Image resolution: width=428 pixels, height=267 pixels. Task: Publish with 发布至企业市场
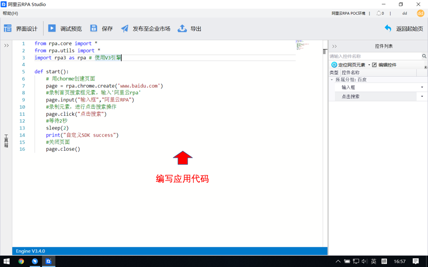(x=146, y=29)
